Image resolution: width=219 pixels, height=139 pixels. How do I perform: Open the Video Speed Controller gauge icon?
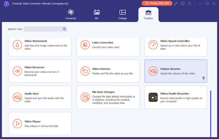pos(153,45)
